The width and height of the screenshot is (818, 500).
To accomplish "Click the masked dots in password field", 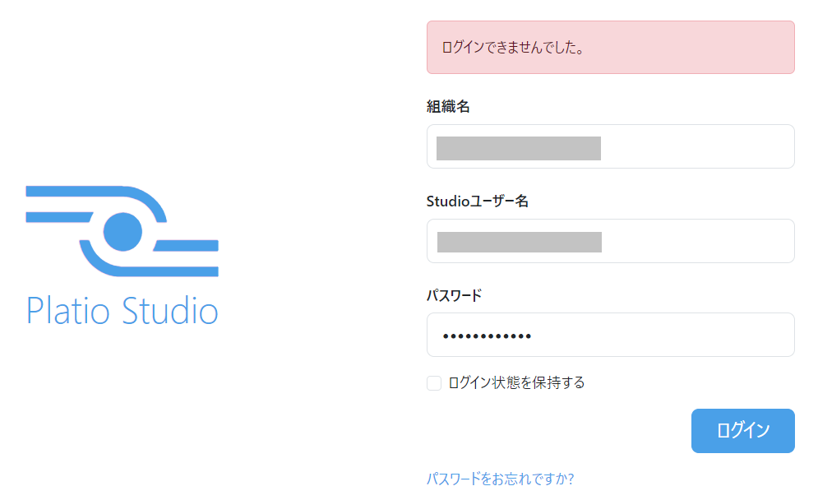I will pyautogui.click(x=487, y=336).
